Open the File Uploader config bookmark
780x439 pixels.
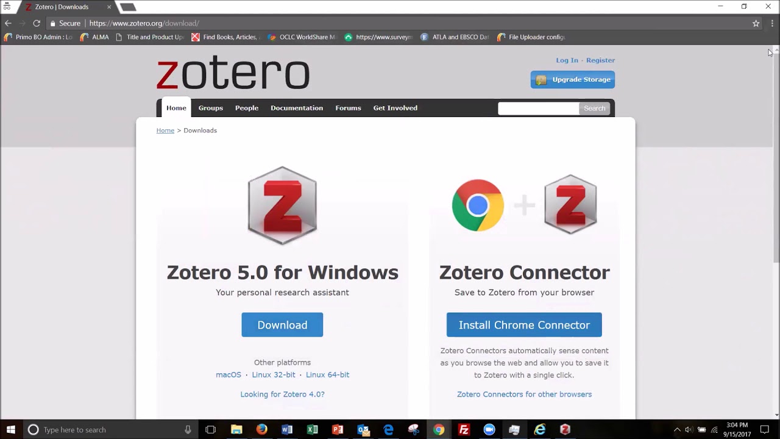click(531, 37)
